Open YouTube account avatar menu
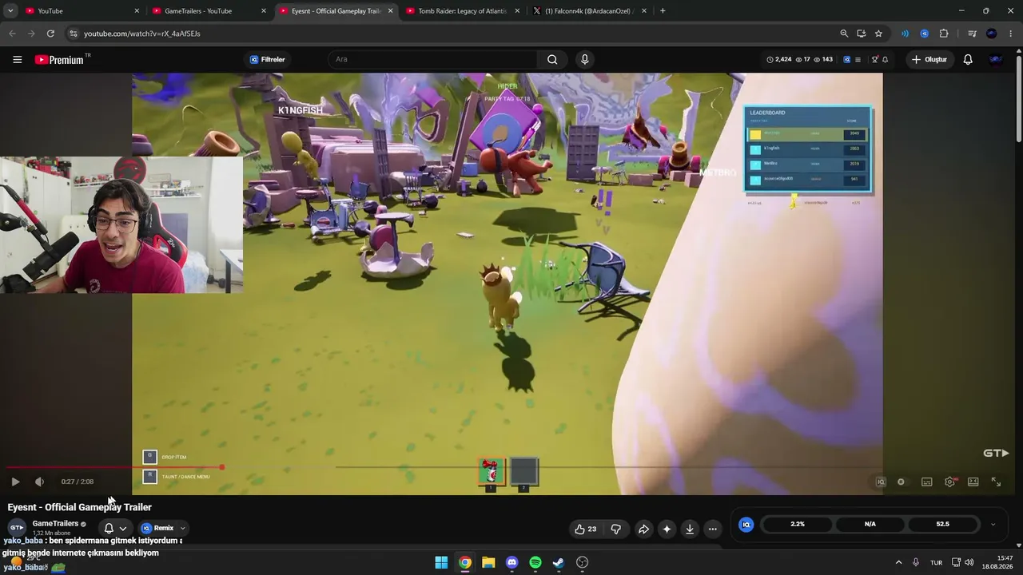This screenshot has height=575, width=1023. point(996,59)
